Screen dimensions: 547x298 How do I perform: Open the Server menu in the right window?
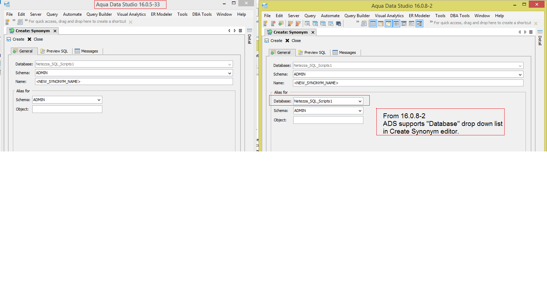[x=294, y=16]
